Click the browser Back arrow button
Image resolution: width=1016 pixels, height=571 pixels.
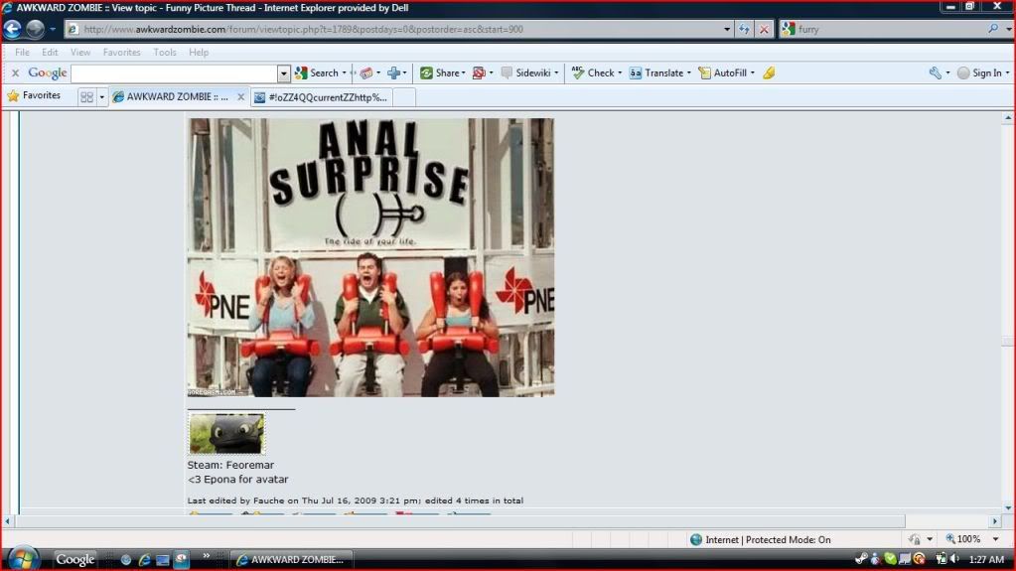[x=13, y=29]
